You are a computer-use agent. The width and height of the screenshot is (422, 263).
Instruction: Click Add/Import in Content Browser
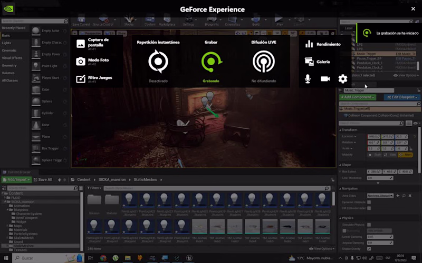coord(16,179)
